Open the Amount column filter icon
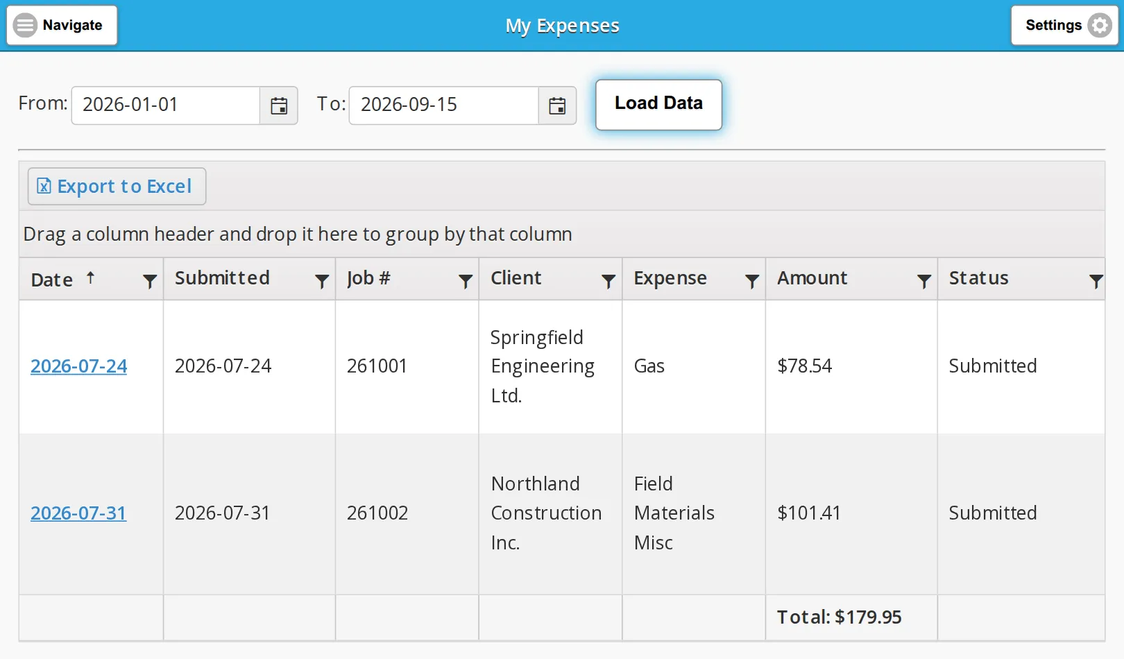 [924, 281]
